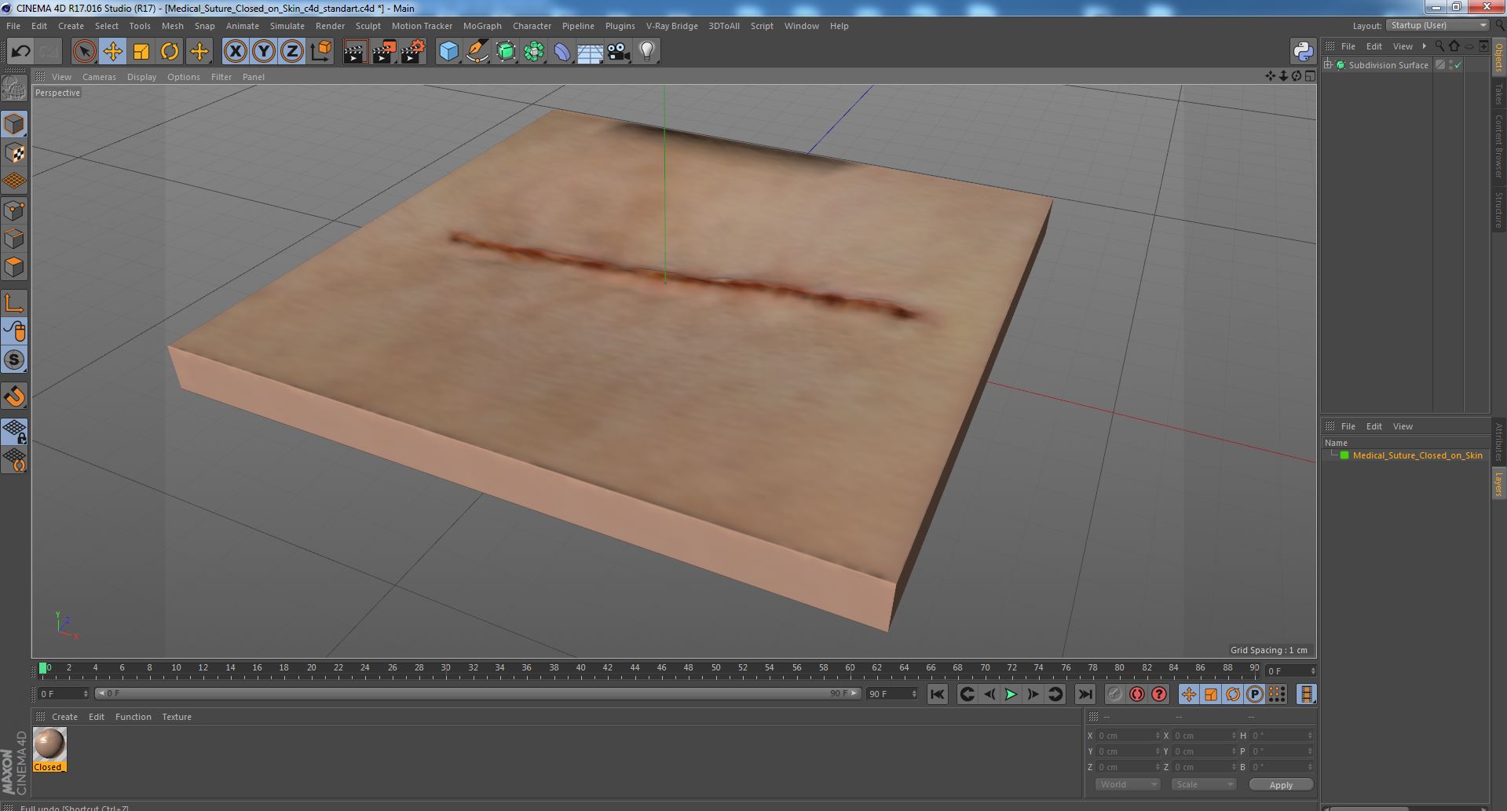
Task: Open the Content Browser side tab
Action: (x=1498, y=146)
